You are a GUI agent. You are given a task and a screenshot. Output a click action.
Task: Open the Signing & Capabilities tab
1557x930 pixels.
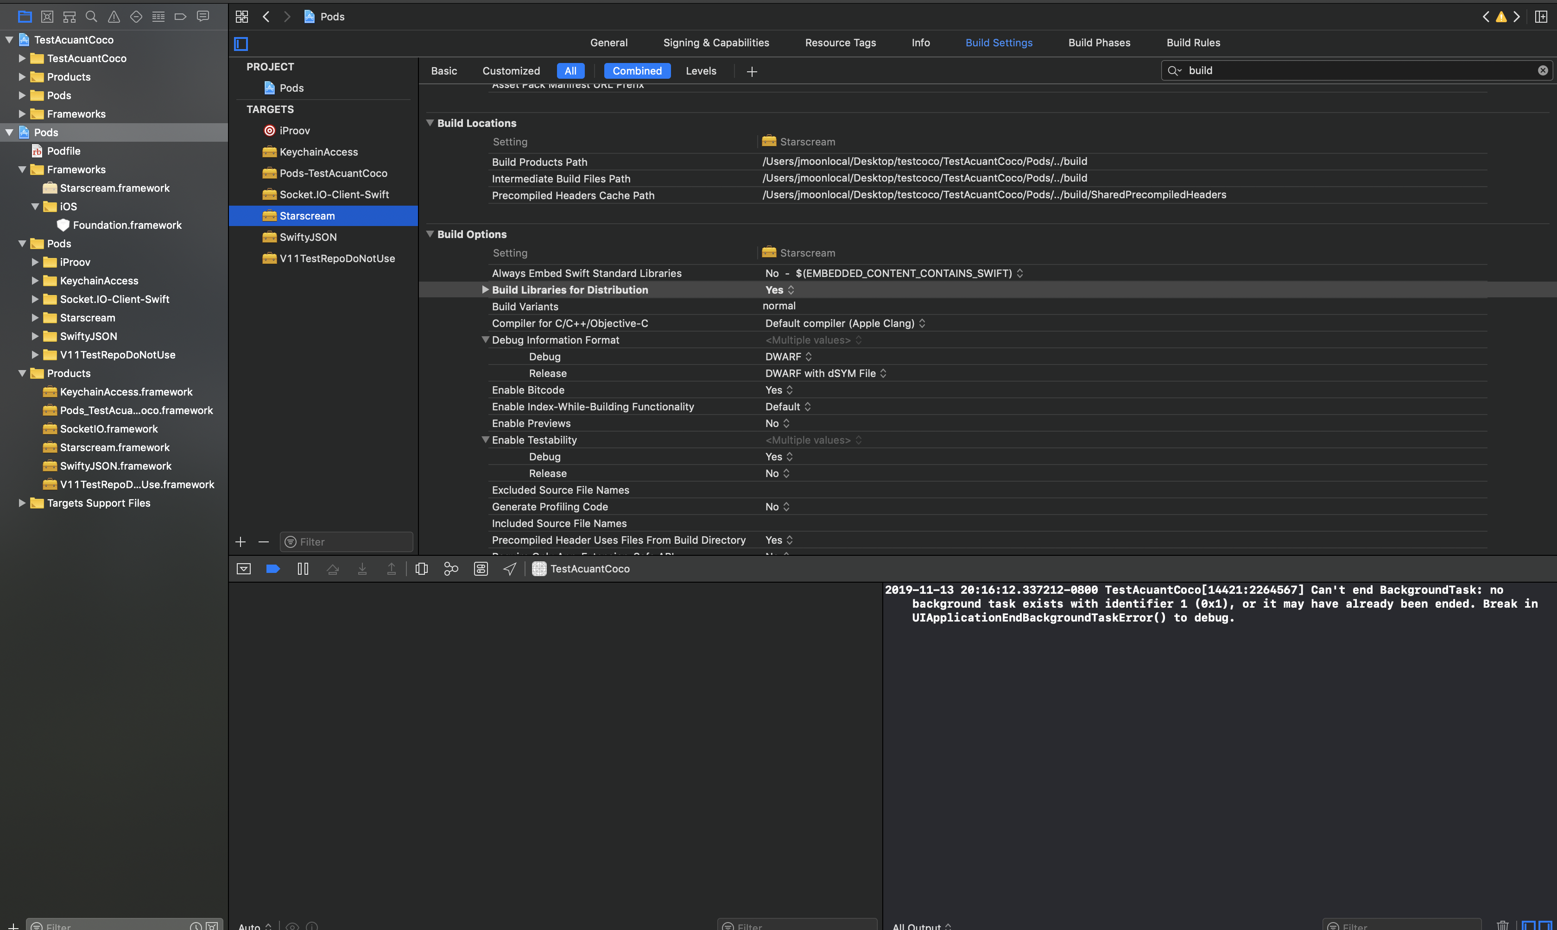click(x=716, y=43)
